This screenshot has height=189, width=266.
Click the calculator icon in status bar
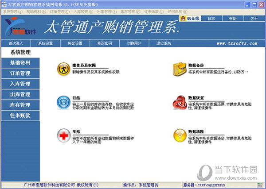click(259, 185)
